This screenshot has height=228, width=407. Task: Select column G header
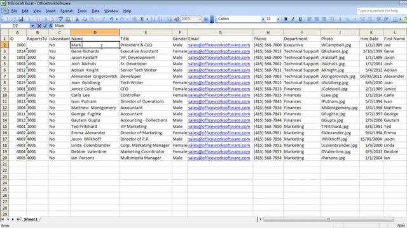(x=220, y=32)
